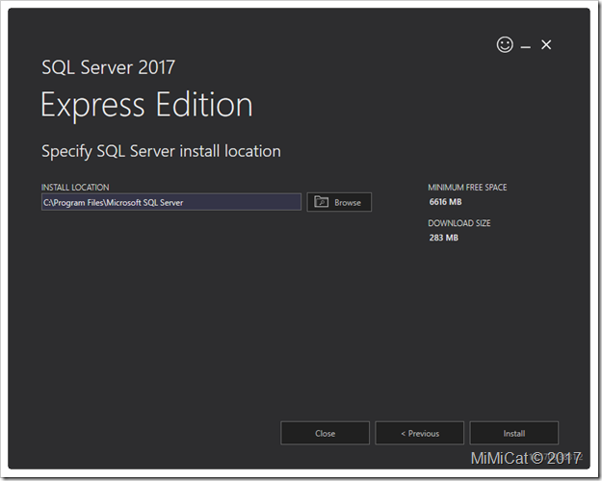Minimize the SQL Server installer window
The image size is (602, 481).
(526, 47)
